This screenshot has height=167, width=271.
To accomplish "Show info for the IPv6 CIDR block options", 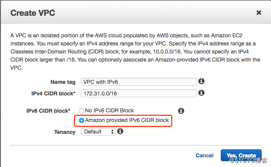I will (x=181, y=111).
